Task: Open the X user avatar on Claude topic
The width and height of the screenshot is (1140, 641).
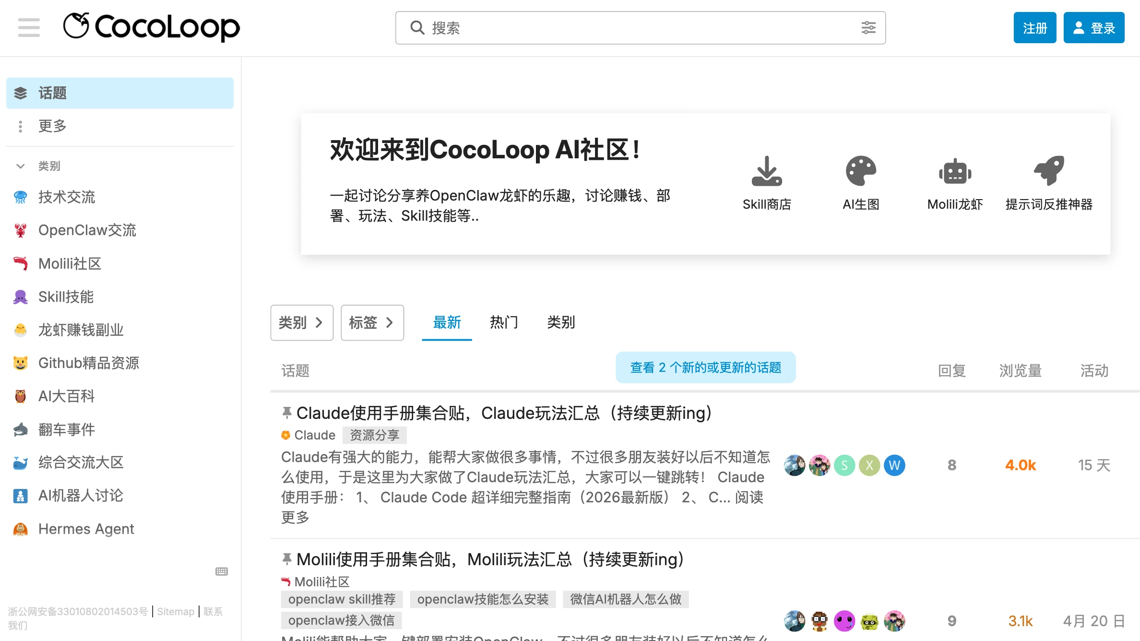Action: pyautogui.click(x=869, y=465)
